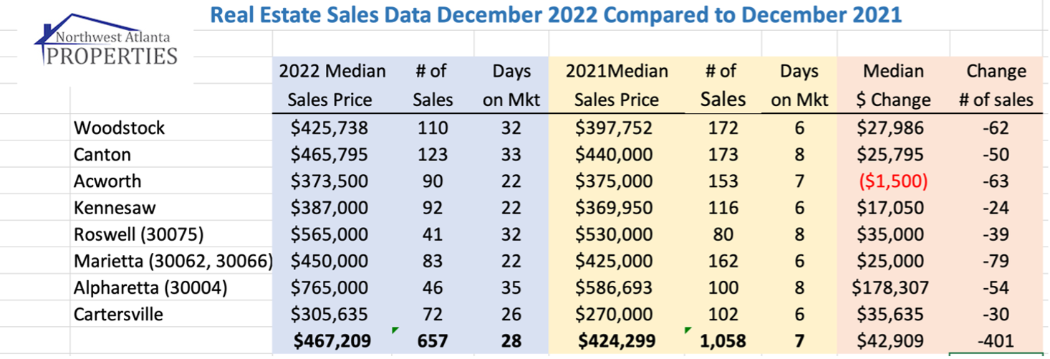Click the total median change $42,909
The width and height of the screenshot is (1050, 359).
[x=892, y=341]
